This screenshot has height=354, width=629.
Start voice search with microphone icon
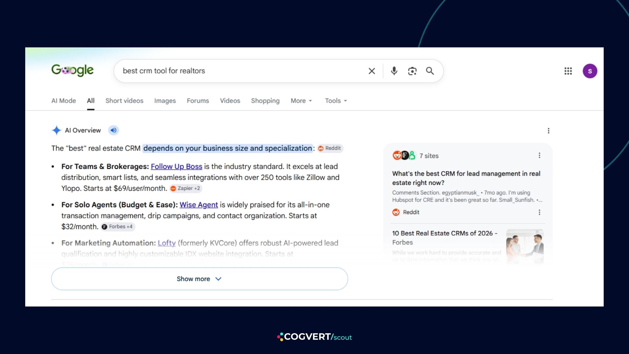(394, 71)
